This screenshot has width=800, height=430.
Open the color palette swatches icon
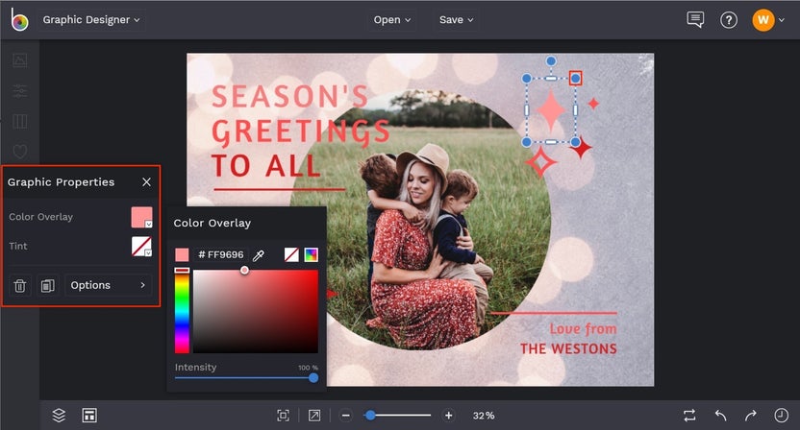click(x=312, y=254)
